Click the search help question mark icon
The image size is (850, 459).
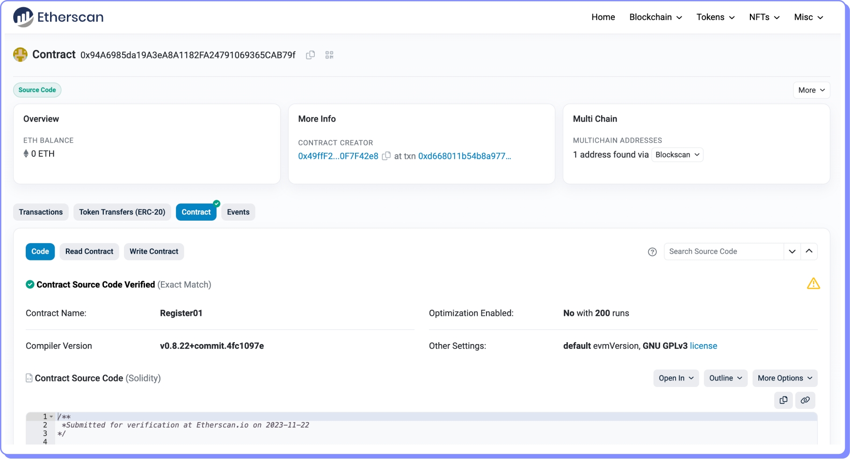click(x=652, y=252)
